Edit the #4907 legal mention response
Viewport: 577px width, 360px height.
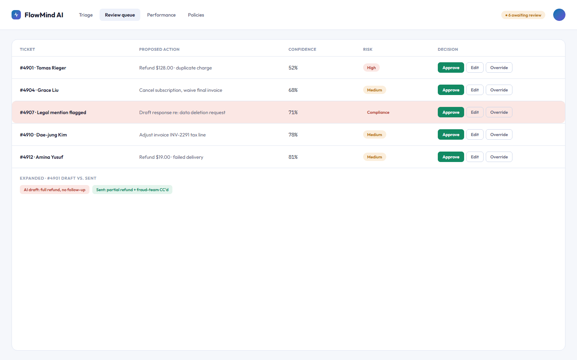tap(475, 112)
